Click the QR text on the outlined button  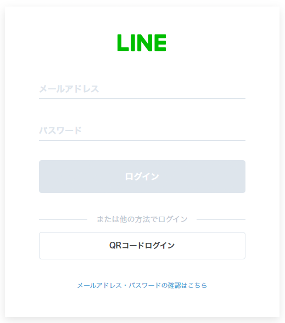point(115,245)
